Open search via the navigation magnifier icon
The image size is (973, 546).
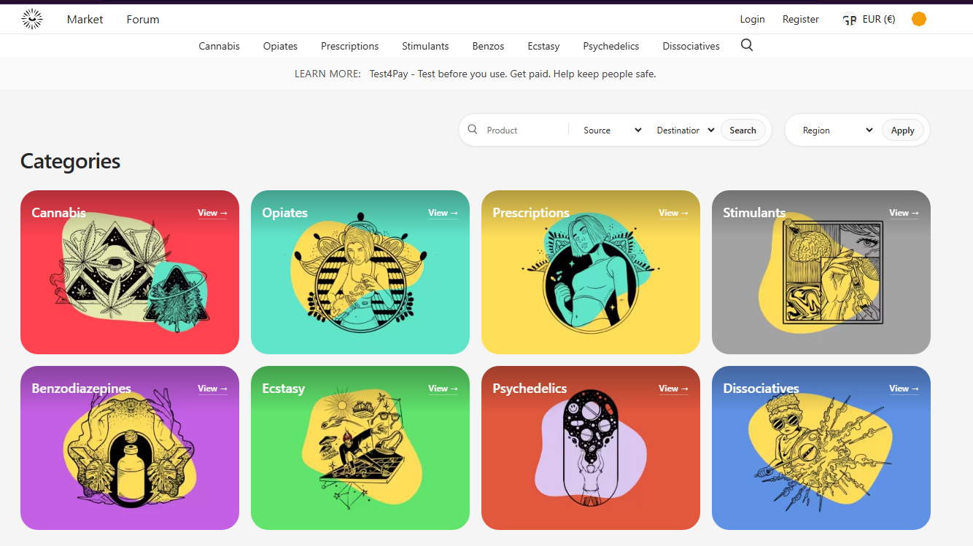[746, 45]
